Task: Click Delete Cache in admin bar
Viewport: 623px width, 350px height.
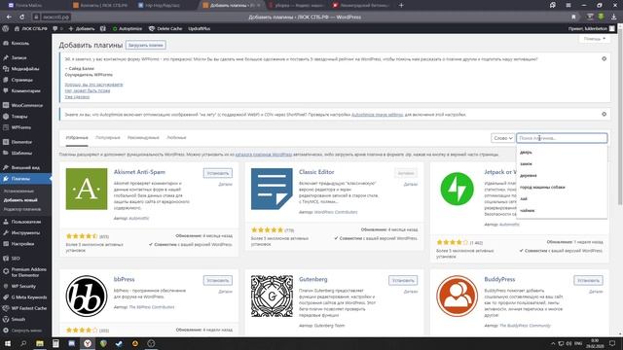Action: [165, 28]
